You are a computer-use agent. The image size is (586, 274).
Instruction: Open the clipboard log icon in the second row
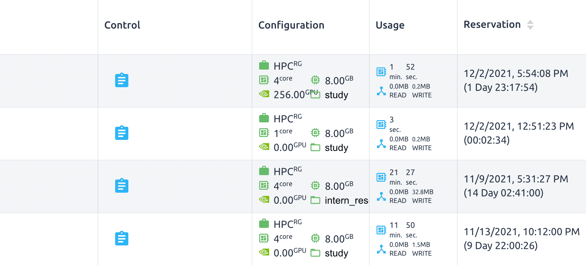click(x=122, y=133)
